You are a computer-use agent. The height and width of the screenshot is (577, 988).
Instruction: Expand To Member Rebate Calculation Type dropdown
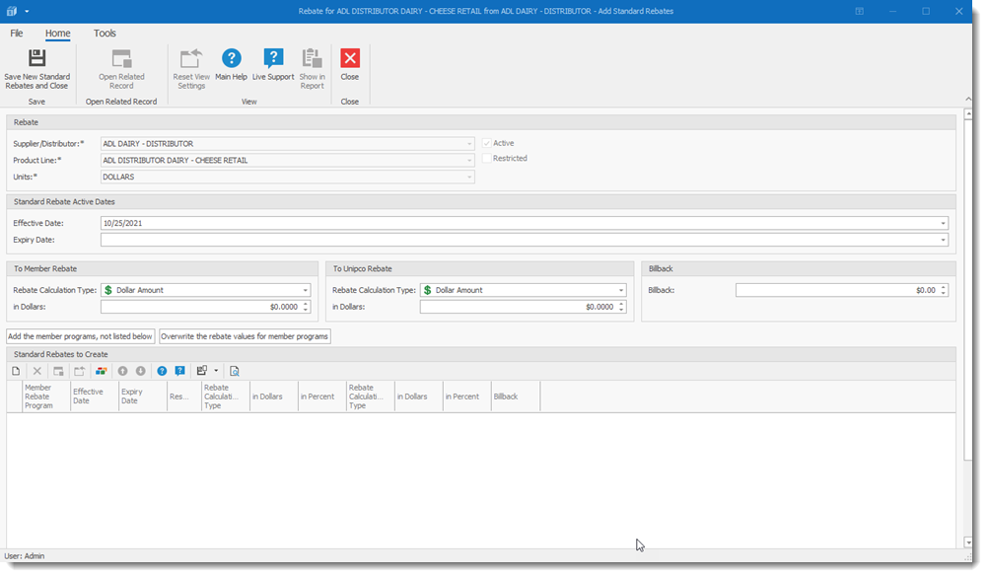[x=305, y=291]
